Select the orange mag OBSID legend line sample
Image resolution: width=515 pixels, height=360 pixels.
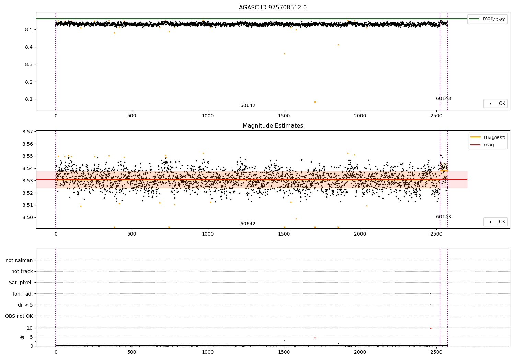click(x=475, y=137)
